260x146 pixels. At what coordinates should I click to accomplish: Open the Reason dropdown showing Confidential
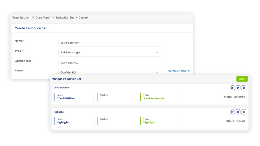pos(109,72)
